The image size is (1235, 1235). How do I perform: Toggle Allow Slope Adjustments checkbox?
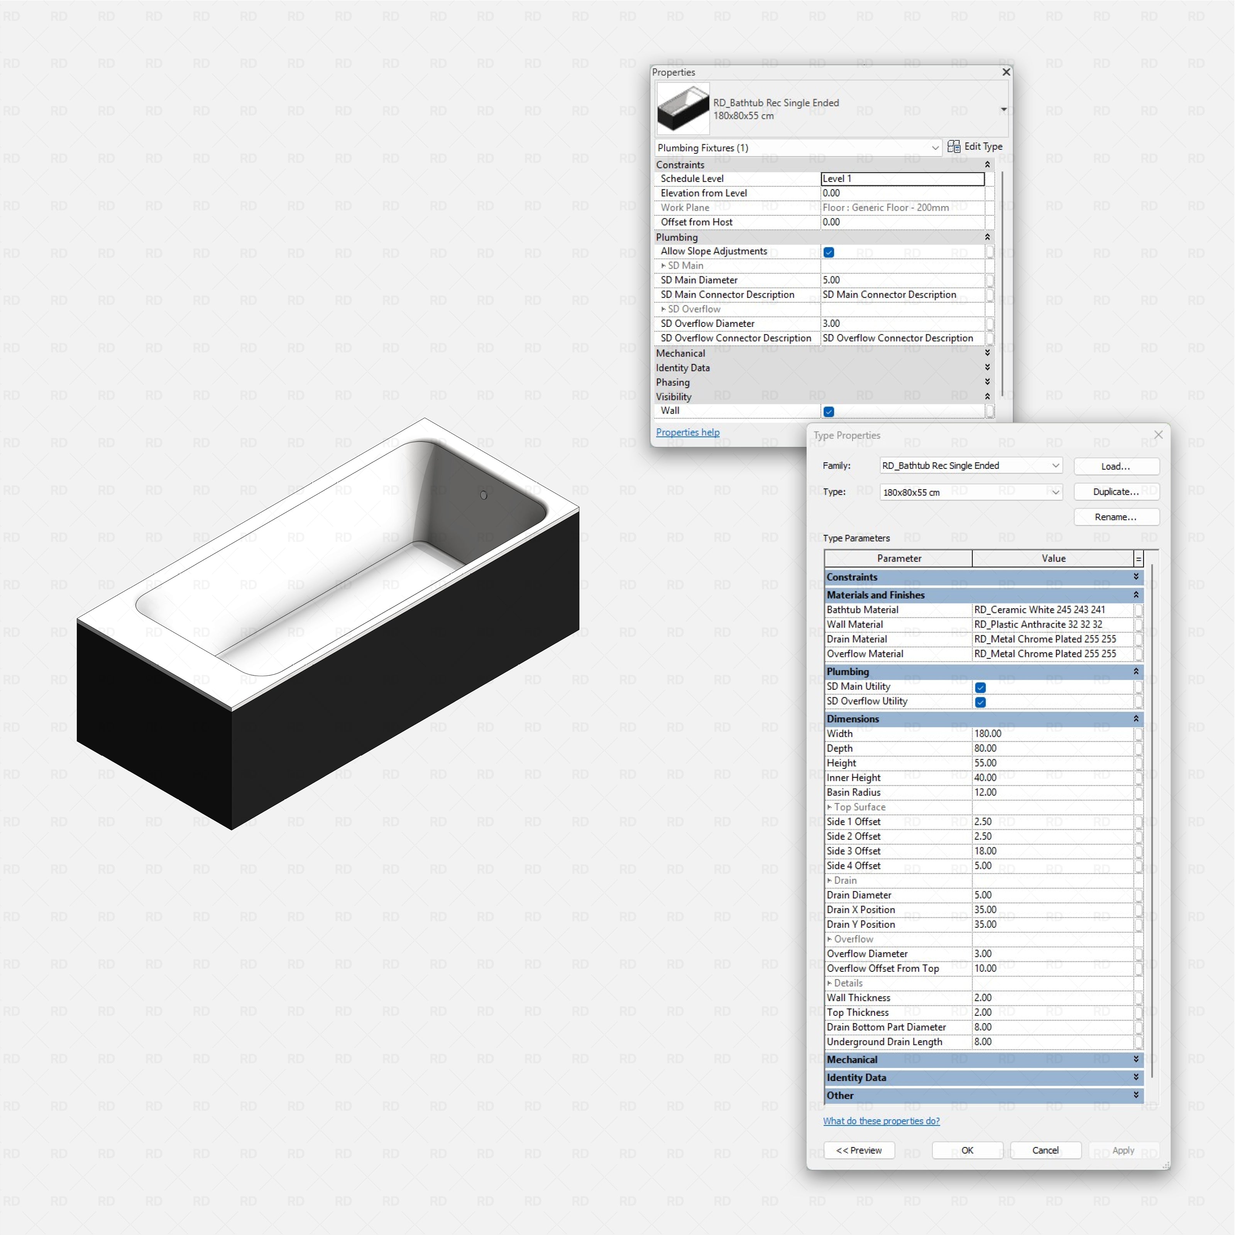[x=829, y=252]
